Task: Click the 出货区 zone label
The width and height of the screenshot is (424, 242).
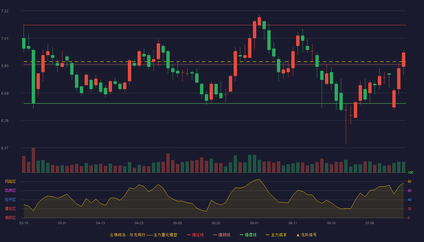Action: (x=10, y=191)
